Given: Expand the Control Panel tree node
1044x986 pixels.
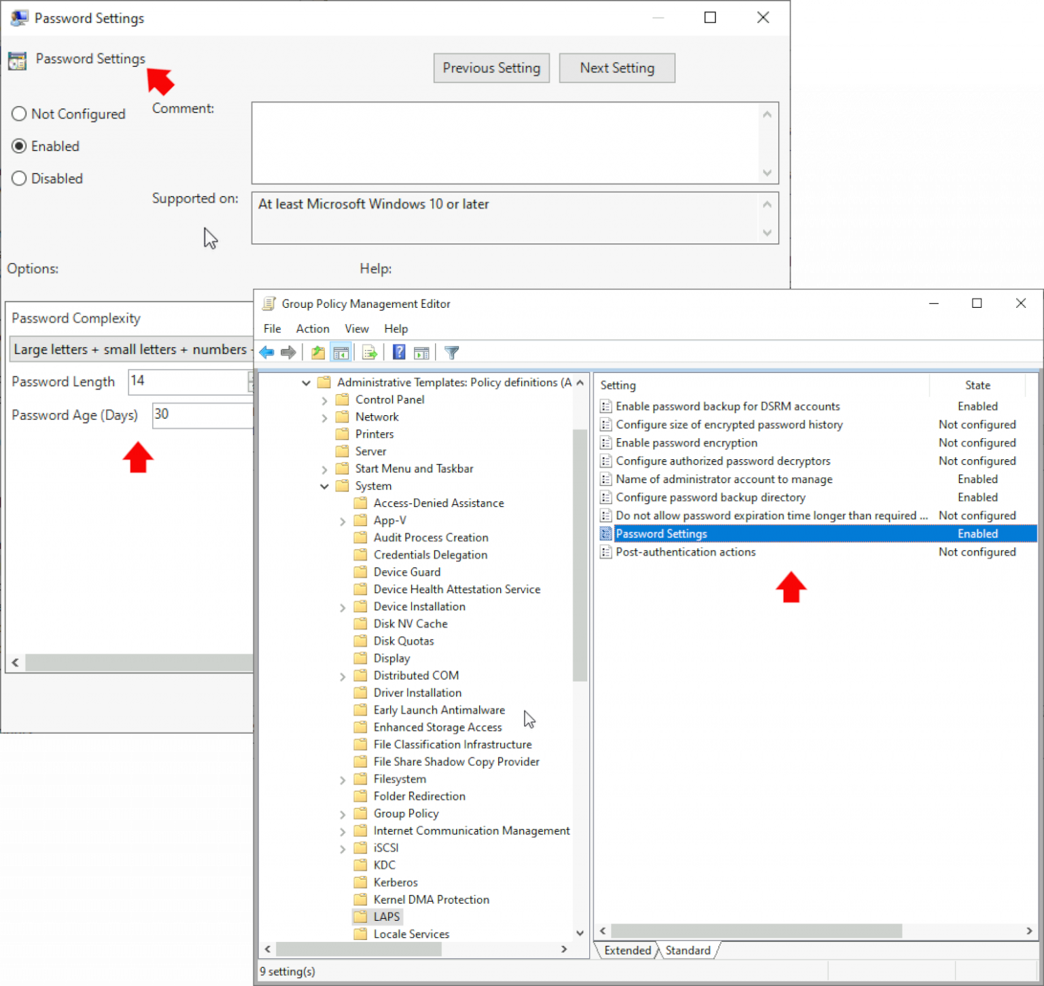Looking at the screenshot, I should (x=324, y=400).
